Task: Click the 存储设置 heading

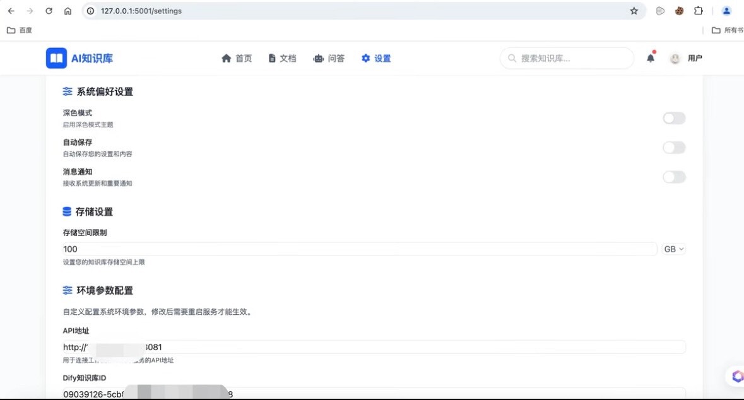Action: pyautogui.click(x=94, y=211)
